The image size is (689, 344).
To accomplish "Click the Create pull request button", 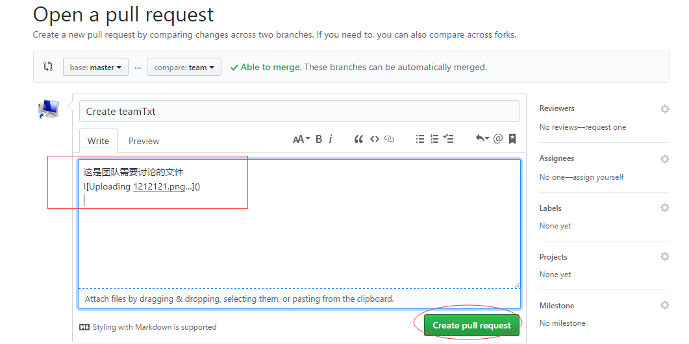I will tap(471, 325).
